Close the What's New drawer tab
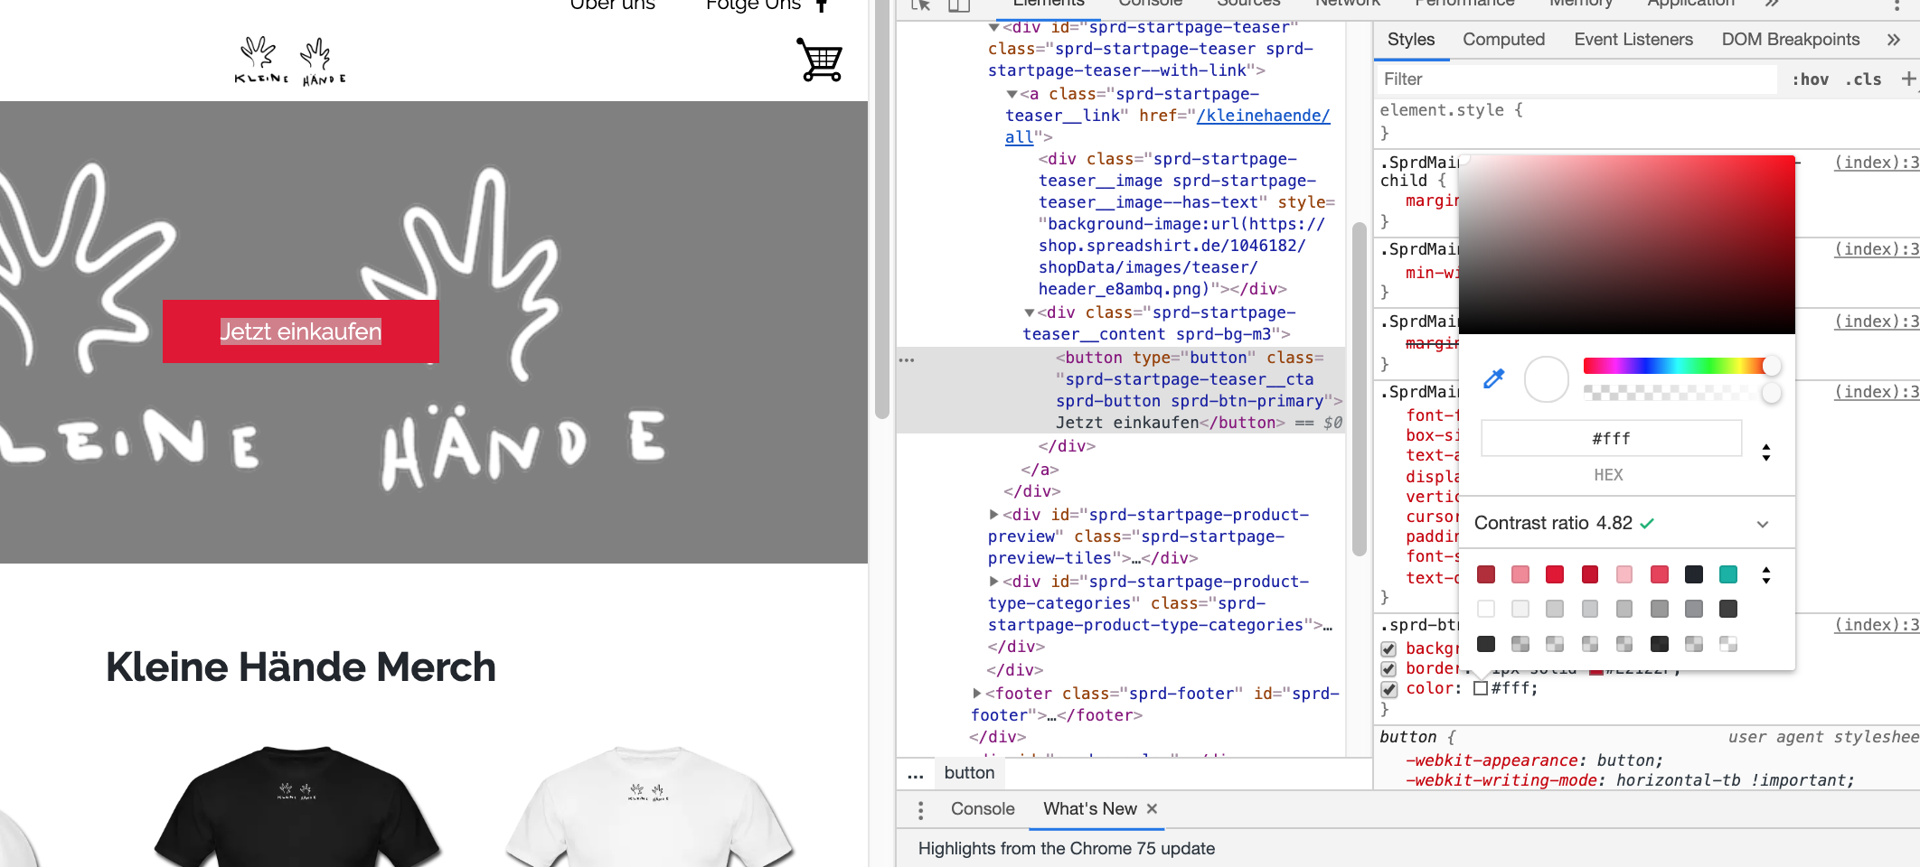Screen dimensions: 1920x867 (x=1152, y=809)
